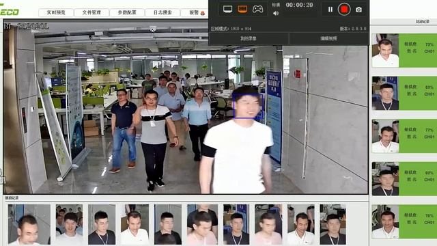Open the 报警 tab

pyautogui.click(x=194, y=12)
